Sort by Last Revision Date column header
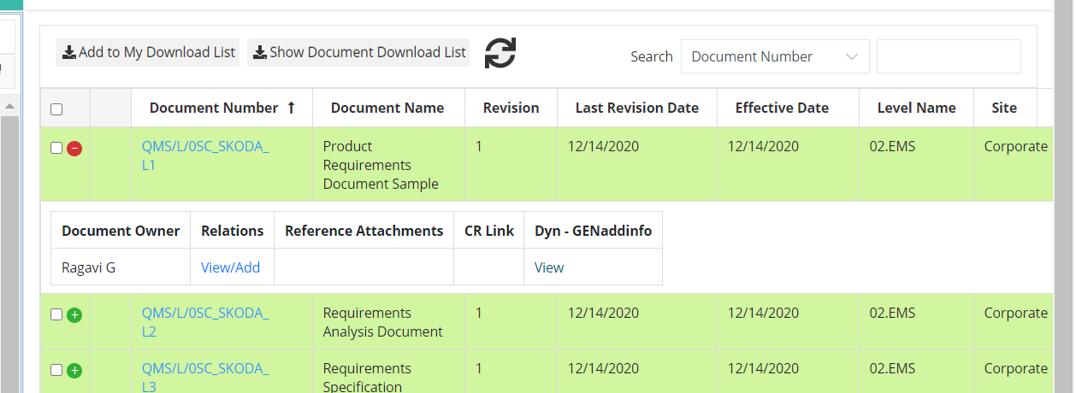This screenshot has height=393, width=1076. (x=637, y=108)
